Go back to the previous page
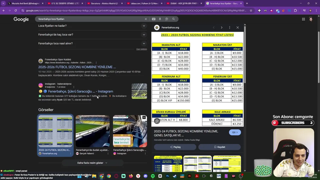Image resolution: width=320 pixels, height=180 pixels. pyautogui.click(x=3, y=10)
